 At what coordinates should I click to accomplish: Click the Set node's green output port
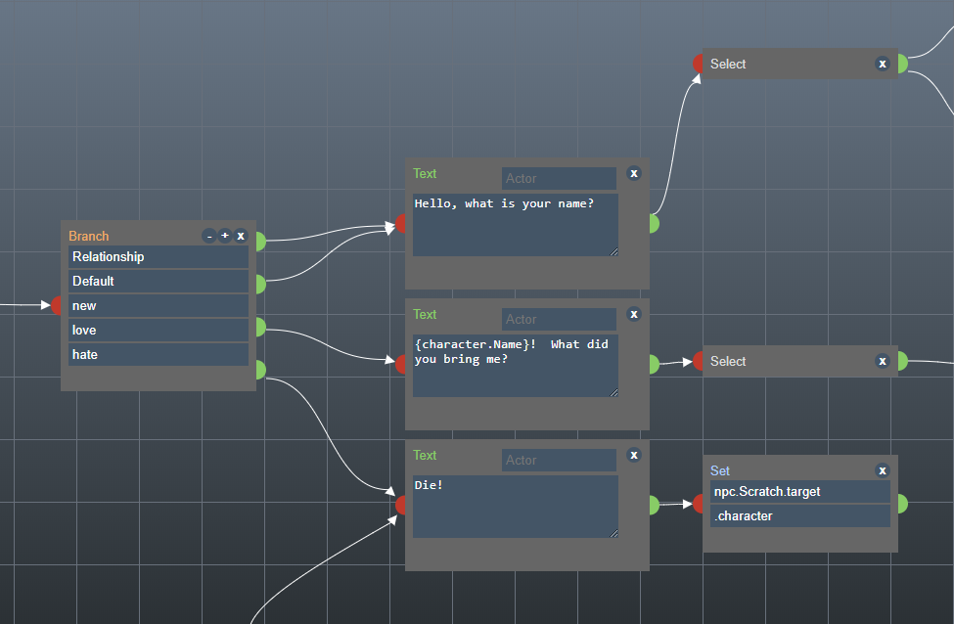point(903,504)
